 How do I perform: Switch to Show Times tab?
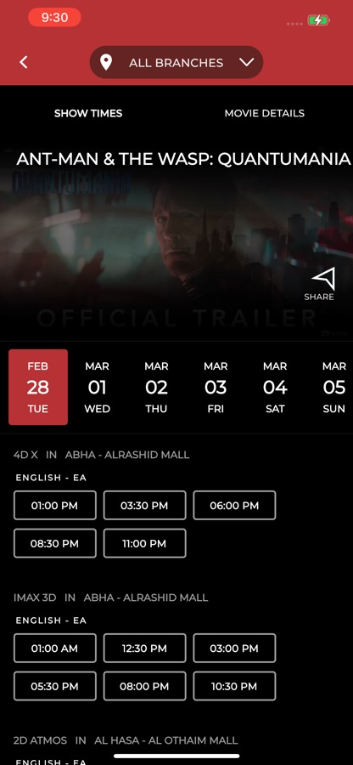(x=88, y=113)
